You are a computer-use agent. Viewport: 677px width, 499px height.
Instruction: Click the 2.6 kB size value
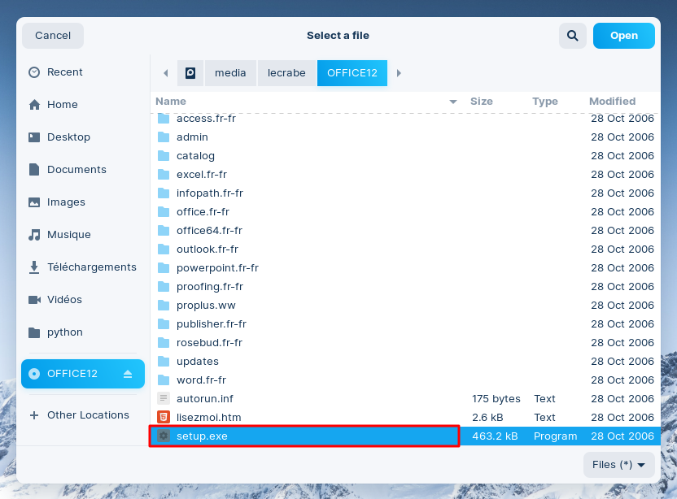487,418
